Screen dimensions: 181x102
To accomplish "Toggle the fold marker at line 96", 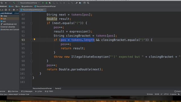I will pos(31,53).
